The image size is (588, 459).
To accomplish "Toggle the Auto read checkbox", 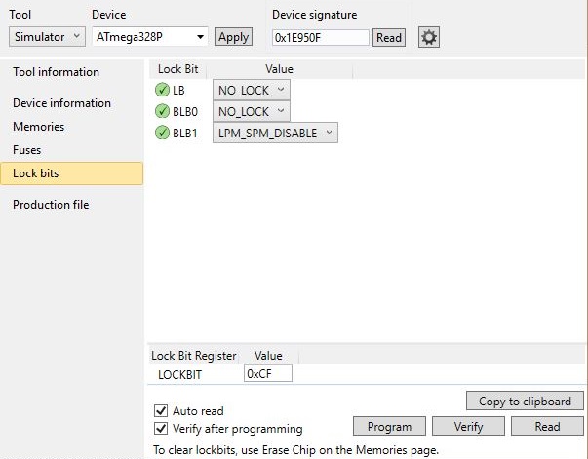I will point(161,411).
